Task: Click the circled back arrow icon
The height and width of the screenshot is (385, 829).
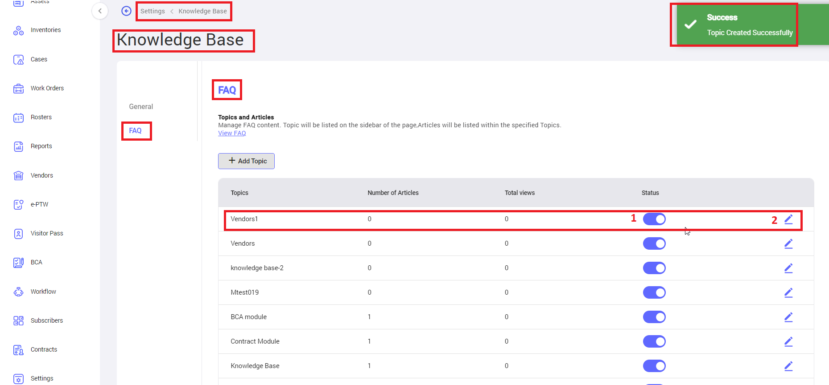Action: tap(126, 11)
